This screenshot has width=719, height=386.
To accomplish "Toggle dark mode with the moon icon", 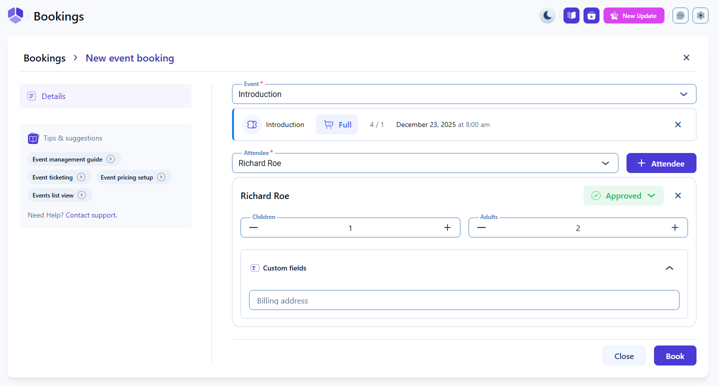I will coord(547,15).
